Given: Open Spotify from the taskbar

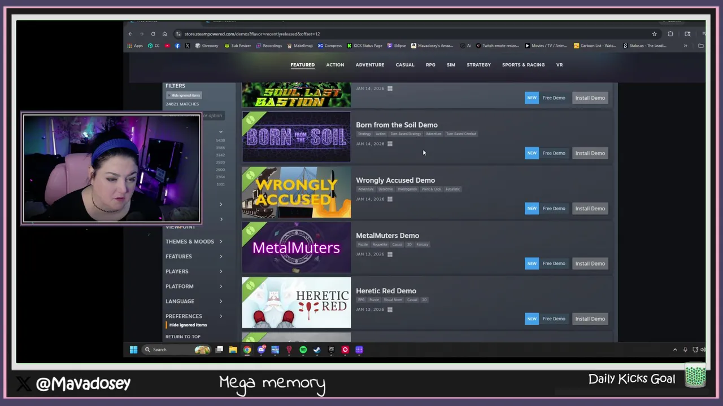Looking at the screenshot, I should (x=303, y=350).
